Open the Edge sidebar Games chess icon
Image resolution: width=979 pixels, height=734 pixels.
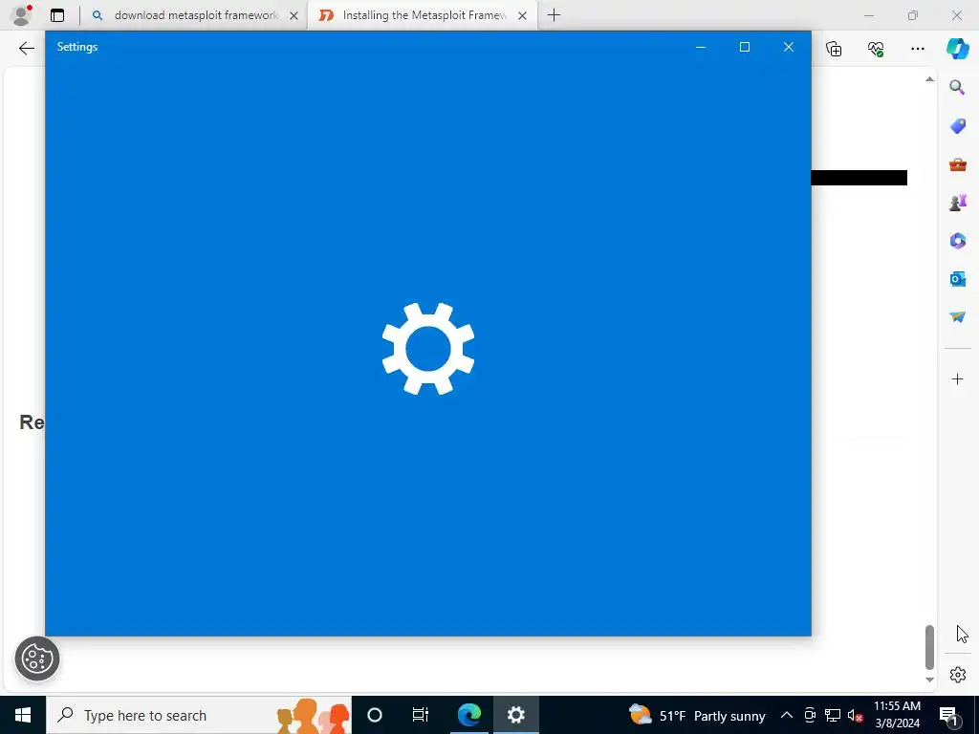957,203
